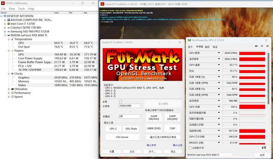Click GPU-Z 关闭 close button
Screen dimensions: 273x159
click(x=262, y=155)
